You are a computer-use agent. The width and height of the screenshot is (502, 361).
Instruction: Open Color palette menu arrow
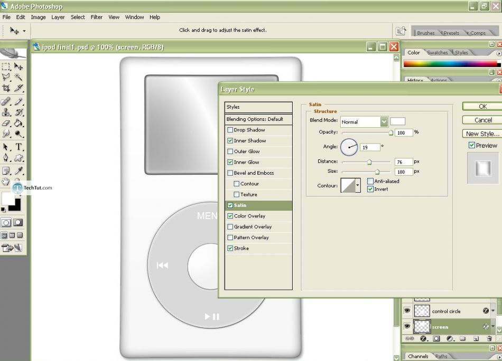(x=499, y=53)
